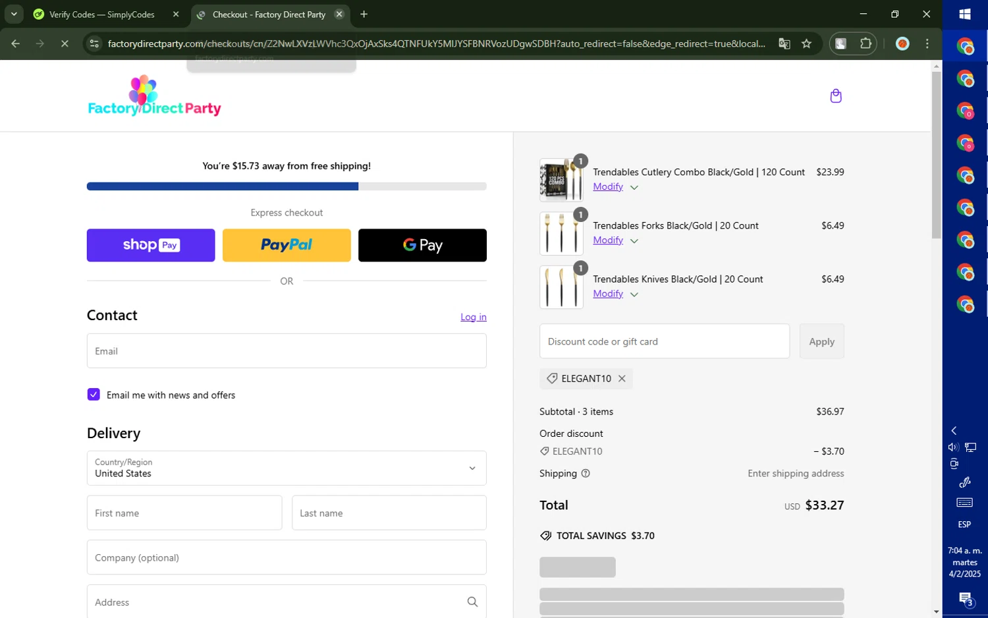Click the Discount code or gift card field

(665, 341)
